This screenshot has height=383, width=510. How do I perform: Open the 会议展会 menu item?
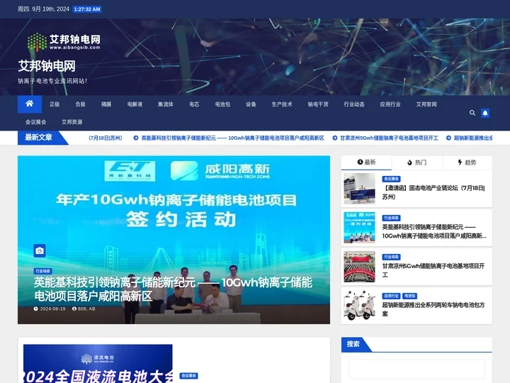tap(36, 122)
